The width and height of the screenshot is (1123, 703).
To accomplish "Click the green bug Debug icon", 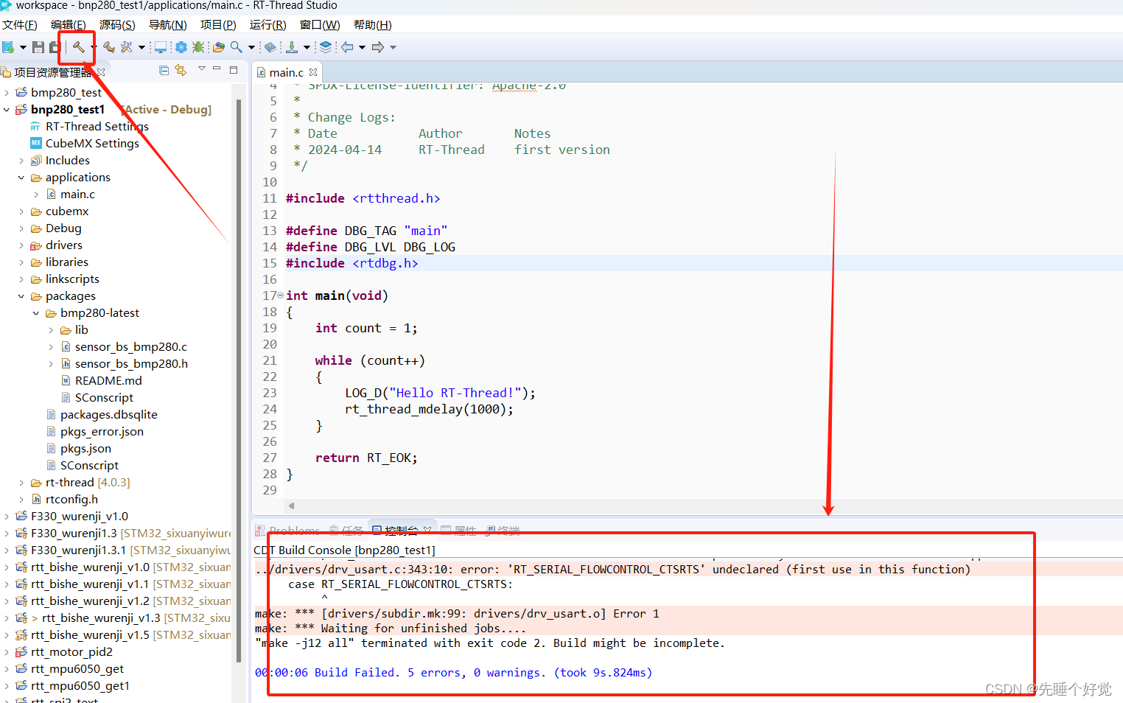I will (198, 47).
